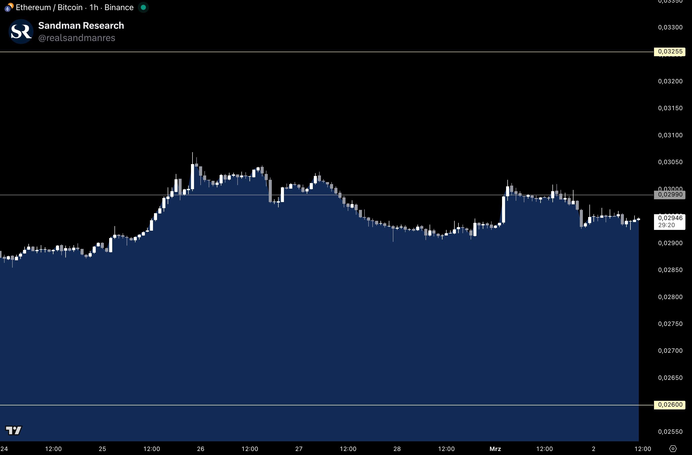Click the 0,02800 price scale label
Screen dimensions: 692x455
tap(670, 297)
